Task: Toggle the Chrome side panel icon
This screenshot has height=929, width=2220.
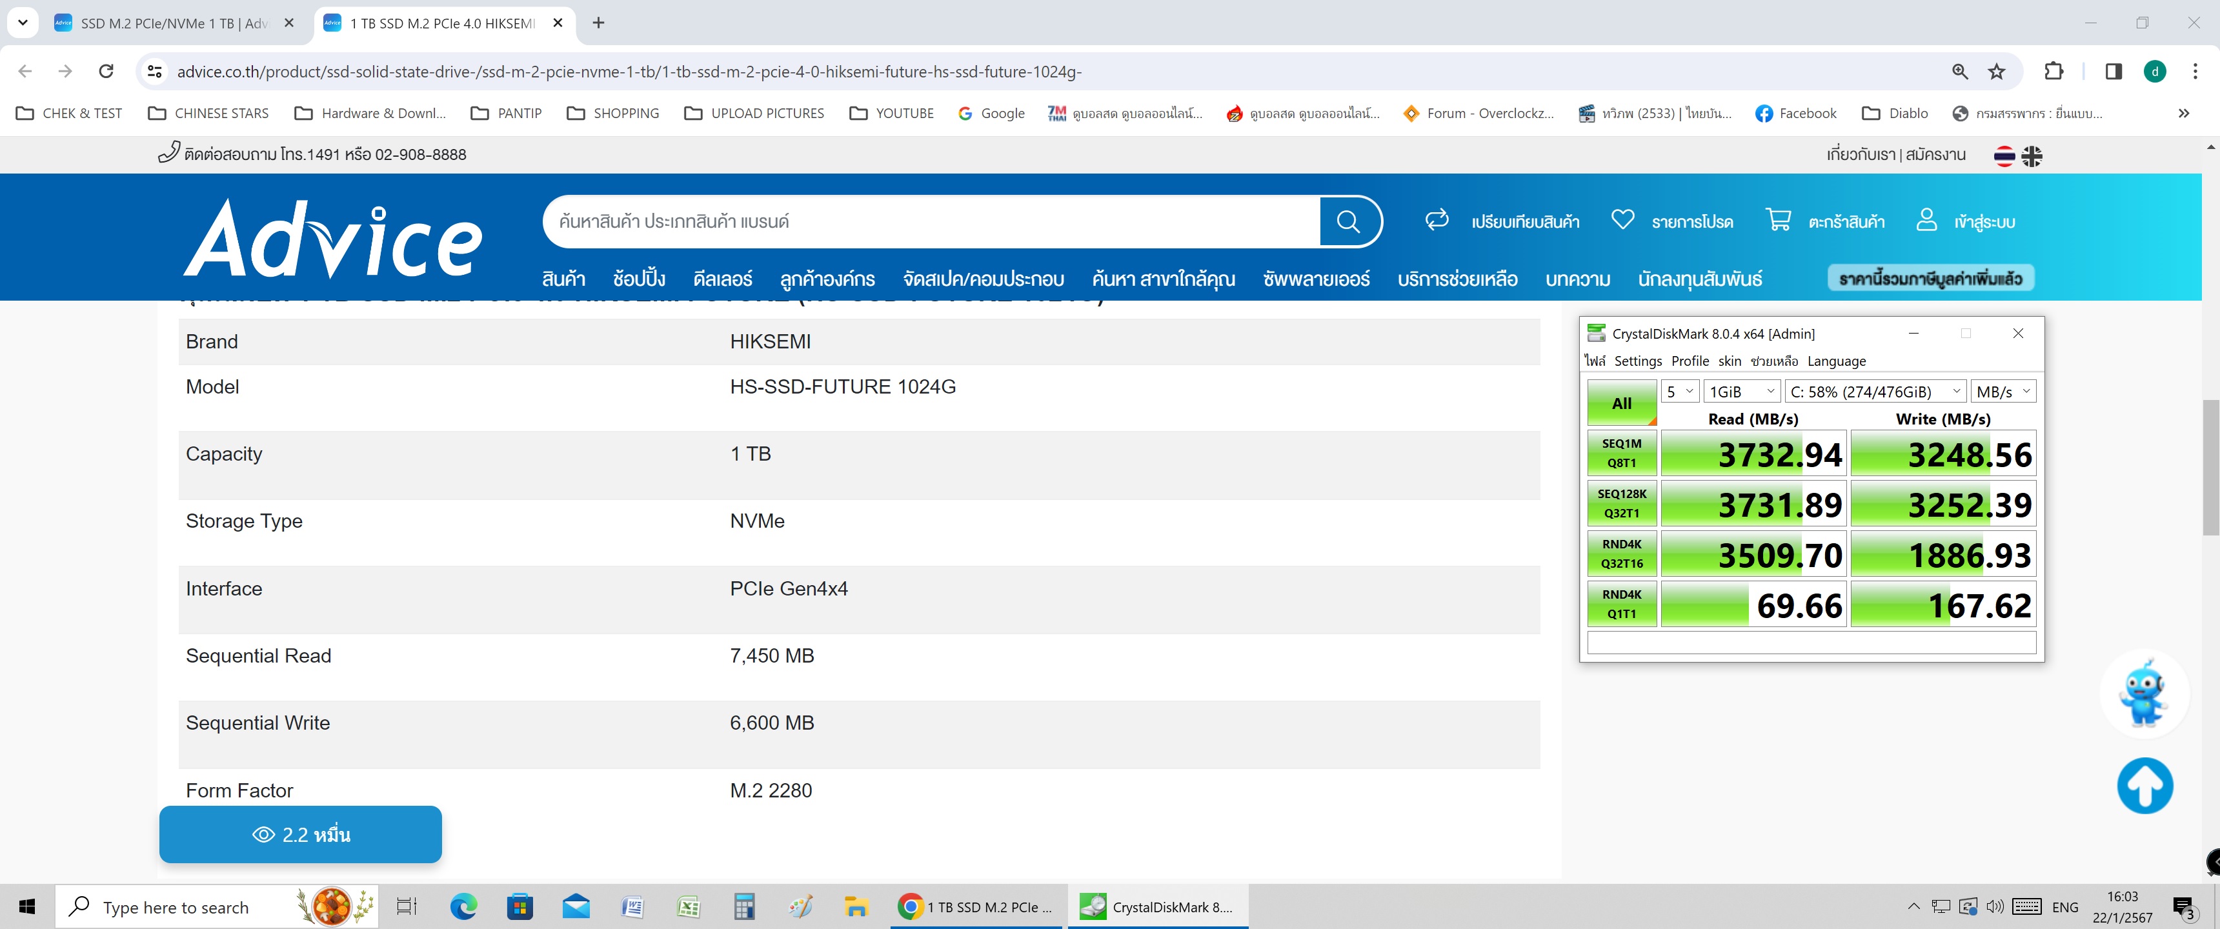Action: point(2113,72)
